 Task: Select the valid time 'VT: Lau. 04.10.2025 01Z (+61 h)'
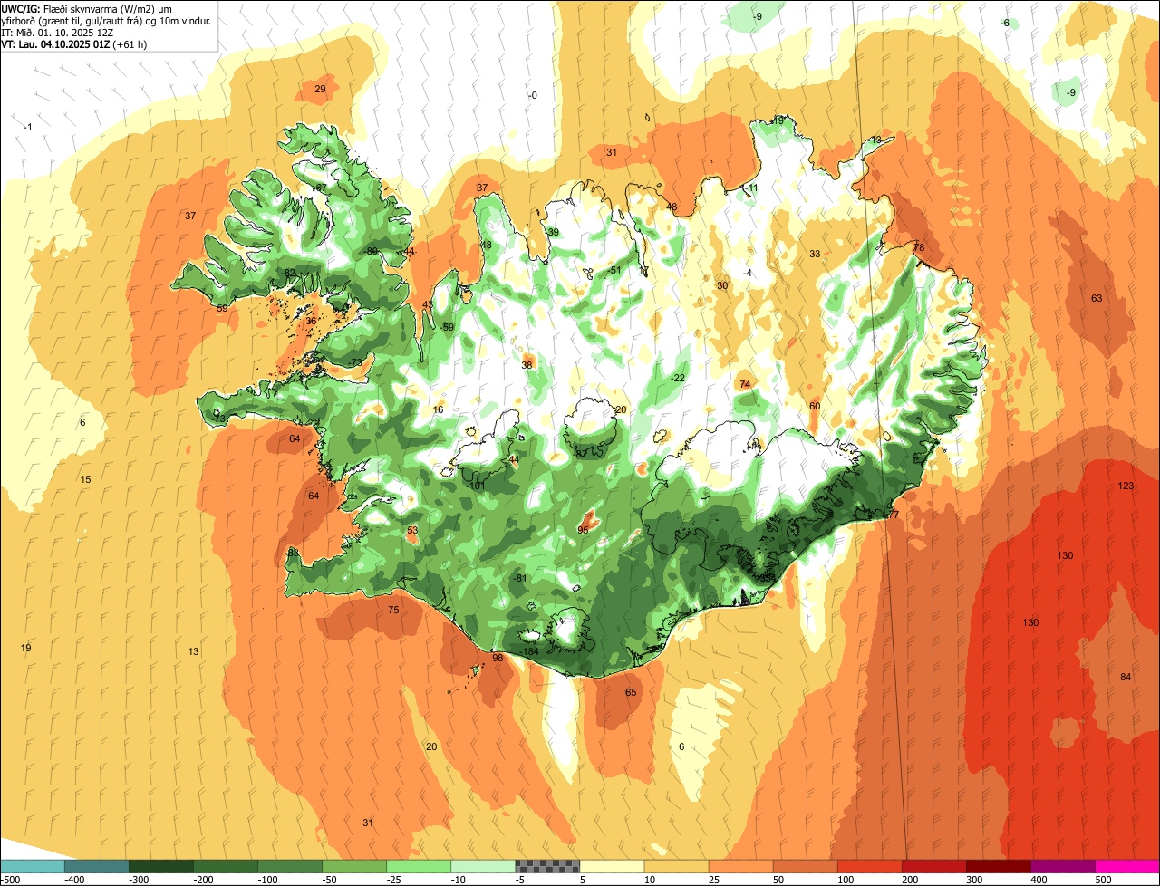pos(74,43)
